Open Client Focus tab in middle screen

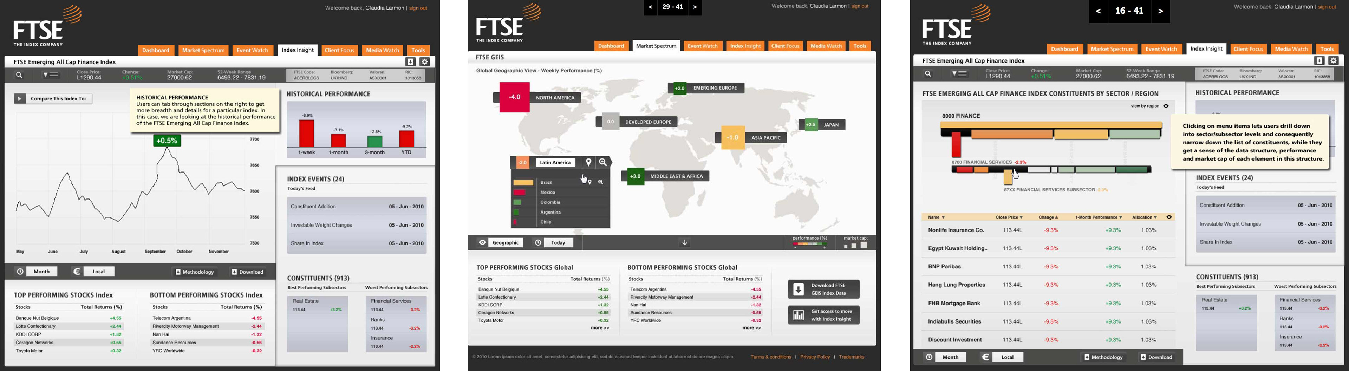tap(785, 46)
